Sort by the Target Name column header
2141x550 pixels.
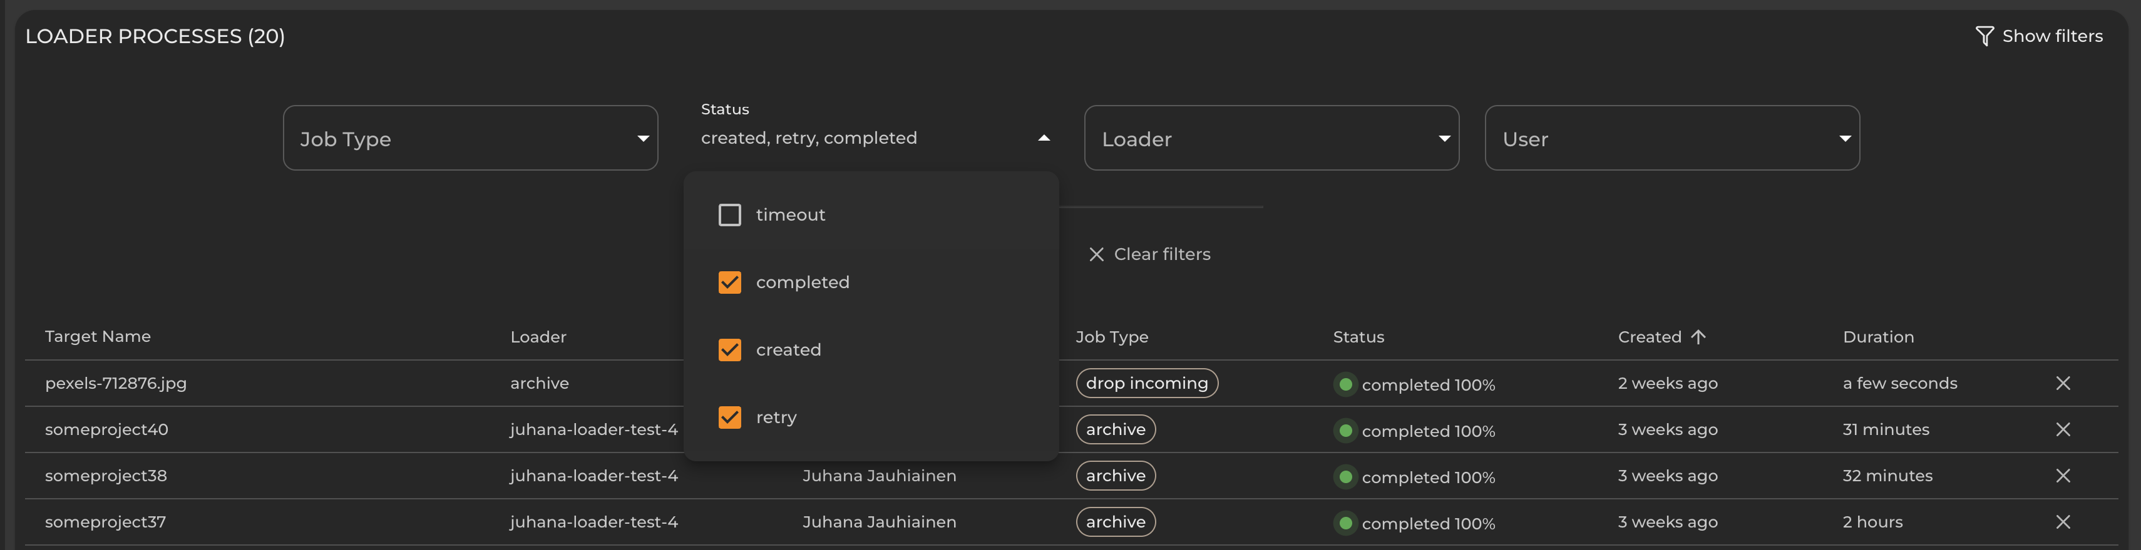98,337
